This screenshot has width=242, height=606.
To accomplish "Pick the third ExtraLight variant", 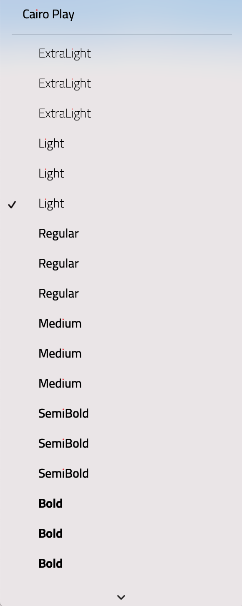I will (65, 113).
